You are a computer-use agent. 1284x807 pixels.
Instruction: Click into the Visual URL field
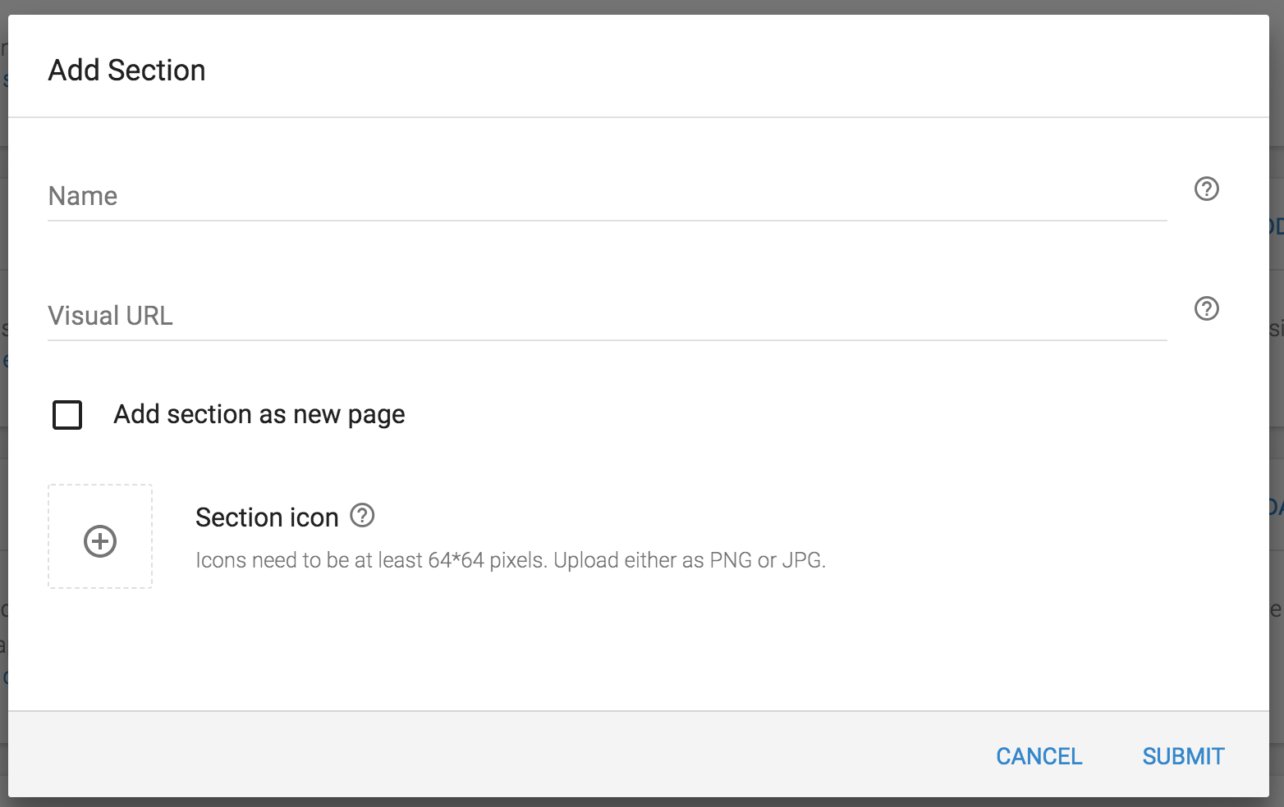608,316
